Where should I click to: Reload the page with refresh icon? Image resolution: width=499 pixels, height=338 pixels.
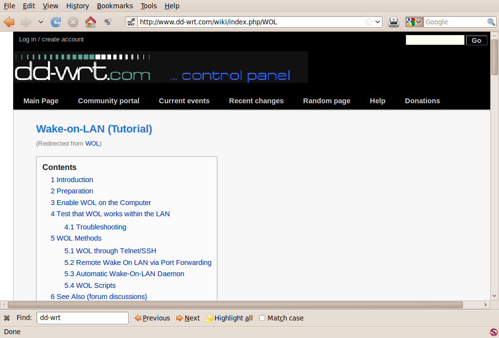(x=56, y=22)
